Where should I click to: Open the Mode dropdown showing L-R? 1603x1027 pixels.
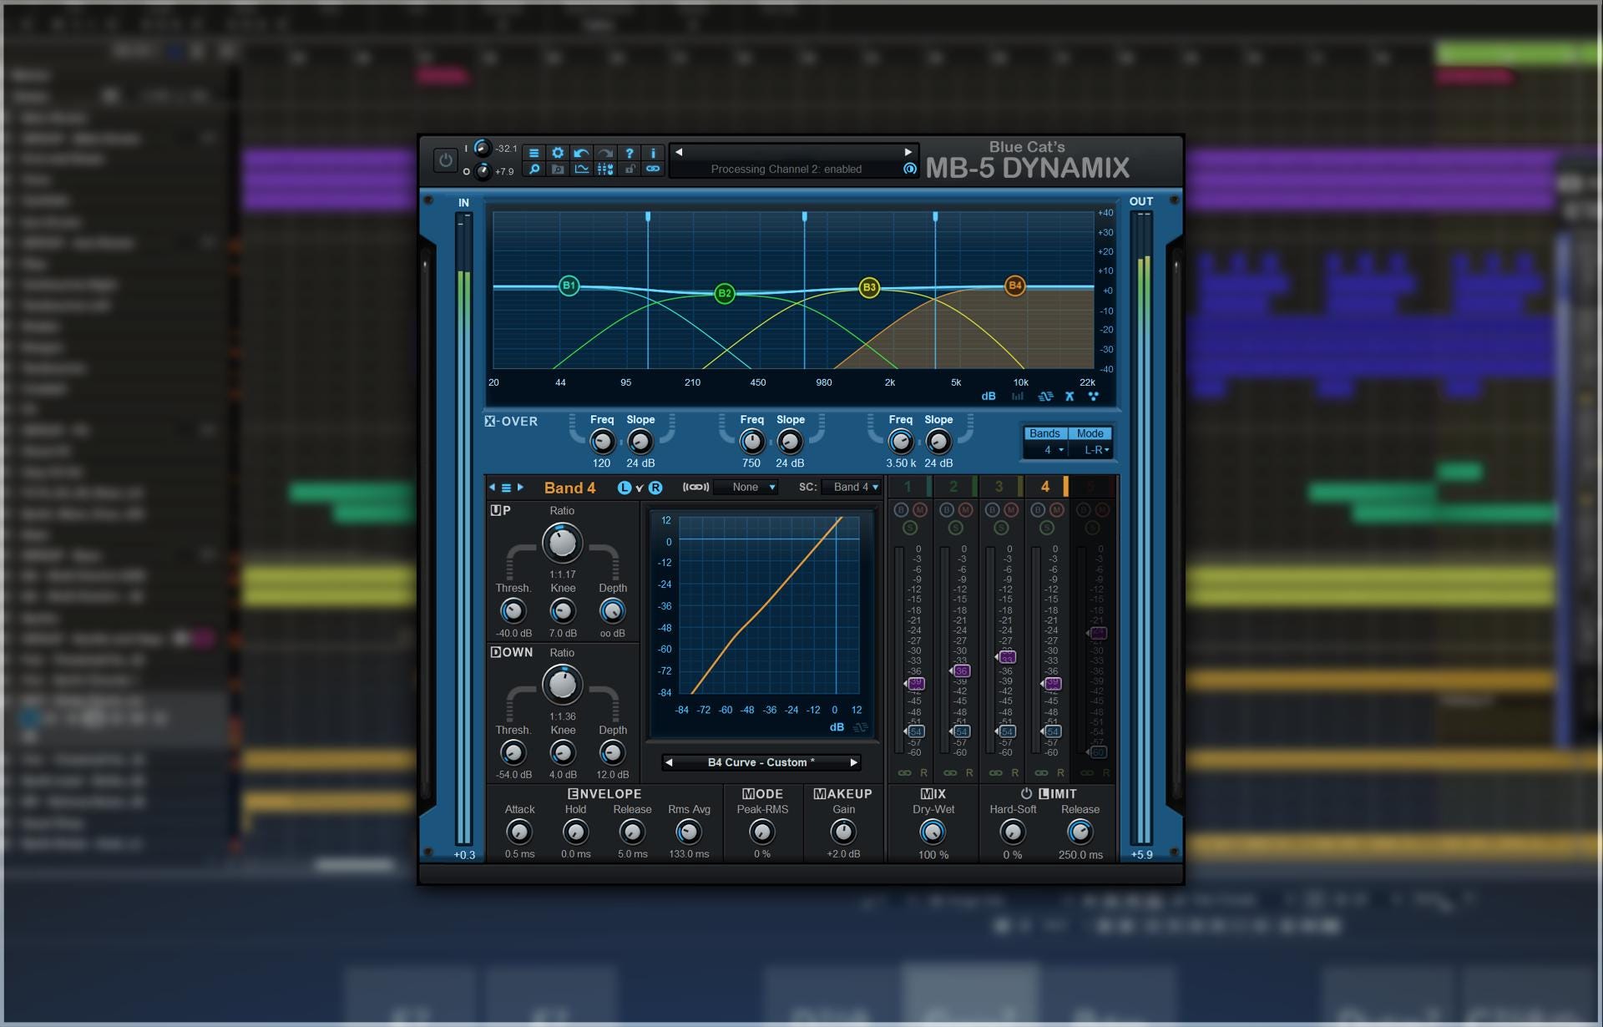point(1092,450)
